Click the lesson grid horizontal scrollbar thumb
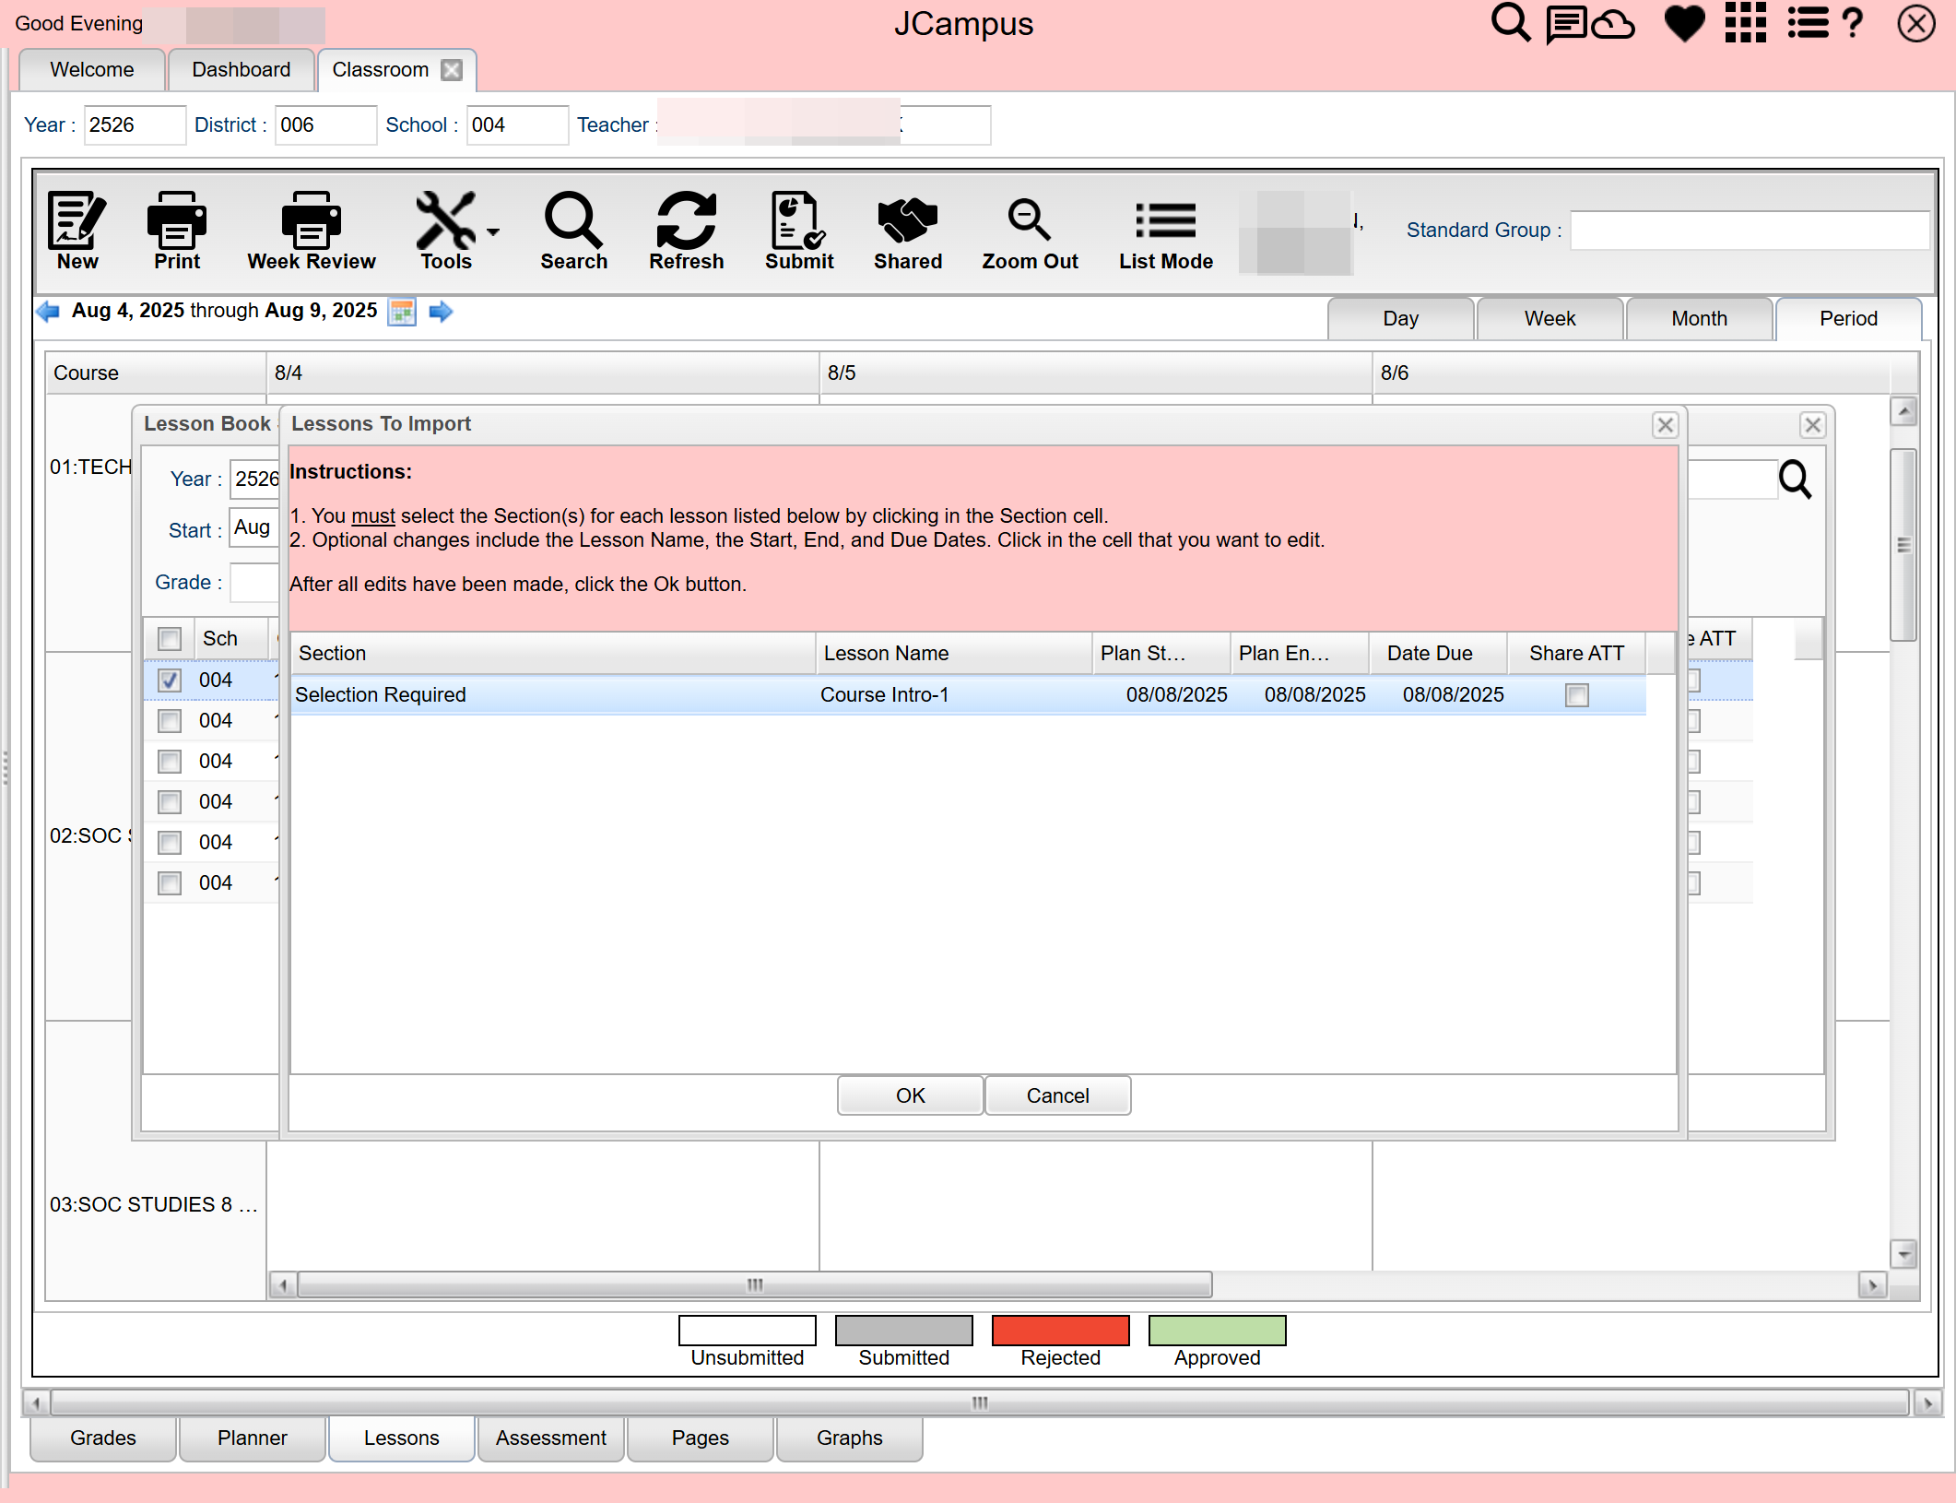The height and width of the screenshot is (1503, 1956). point(755,1284)
